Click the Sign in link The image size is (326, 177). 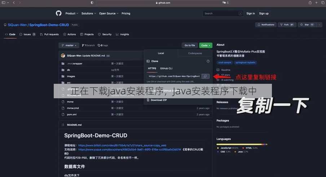click(x=251, y=13)
